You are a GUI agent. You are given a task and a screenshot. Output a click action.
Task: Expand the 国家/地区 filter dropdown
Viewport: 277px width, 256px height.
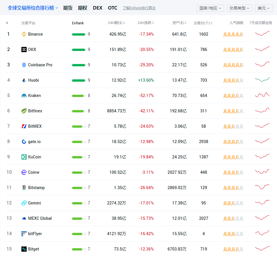pyautogui.click(x=210, y=8)
